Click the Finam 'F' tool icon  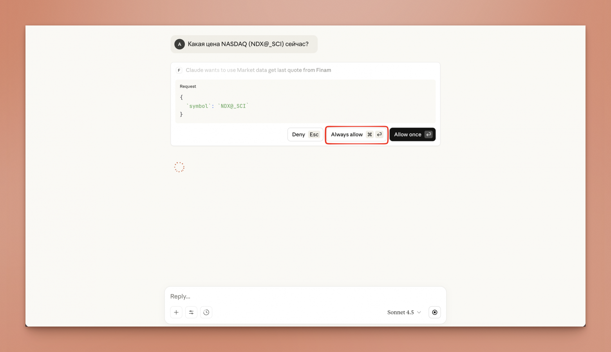[x=179, y=70]
